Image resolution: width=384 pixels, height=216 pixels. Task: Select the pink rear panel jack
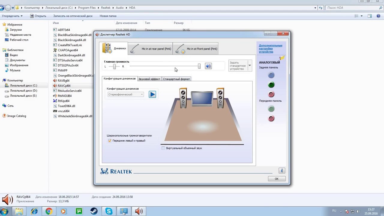(271, 94)
